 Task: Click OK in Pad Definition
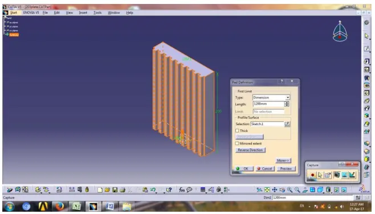click(243, 168)
